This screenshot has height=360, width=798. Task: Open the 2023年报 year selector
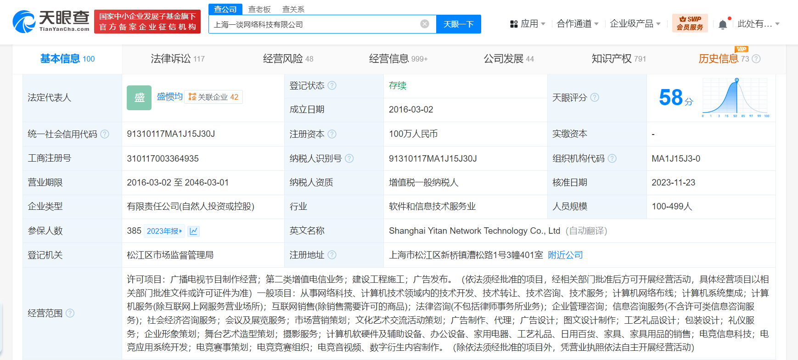coord(164,231)
